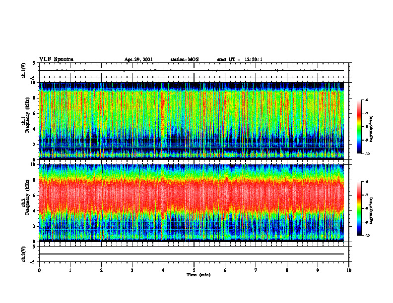The width and height of the screenshot is (393, 303).
Task: Click inside the ch.1 spectrogram panel
Action: (x=192, y=121)
